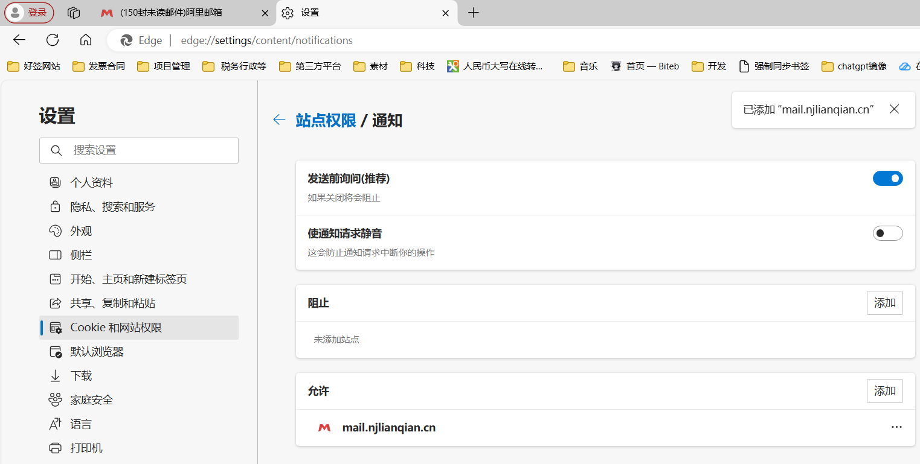The width and height of the screenshot is (920, 464).
Task: Open the 开发 bookmark folder
Action: [709, 66]
